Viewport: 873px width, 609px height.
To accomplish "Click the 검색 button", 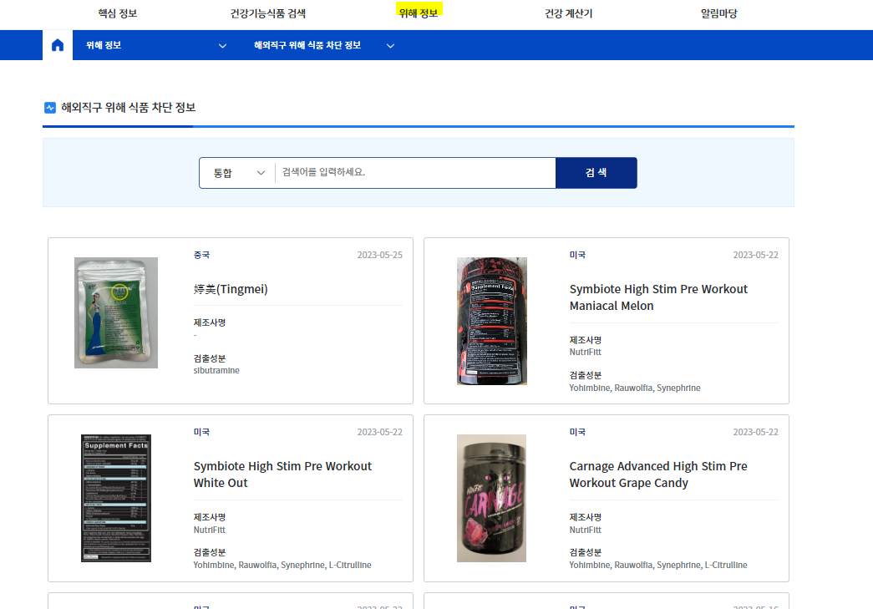I will click(x=596, y=173).
